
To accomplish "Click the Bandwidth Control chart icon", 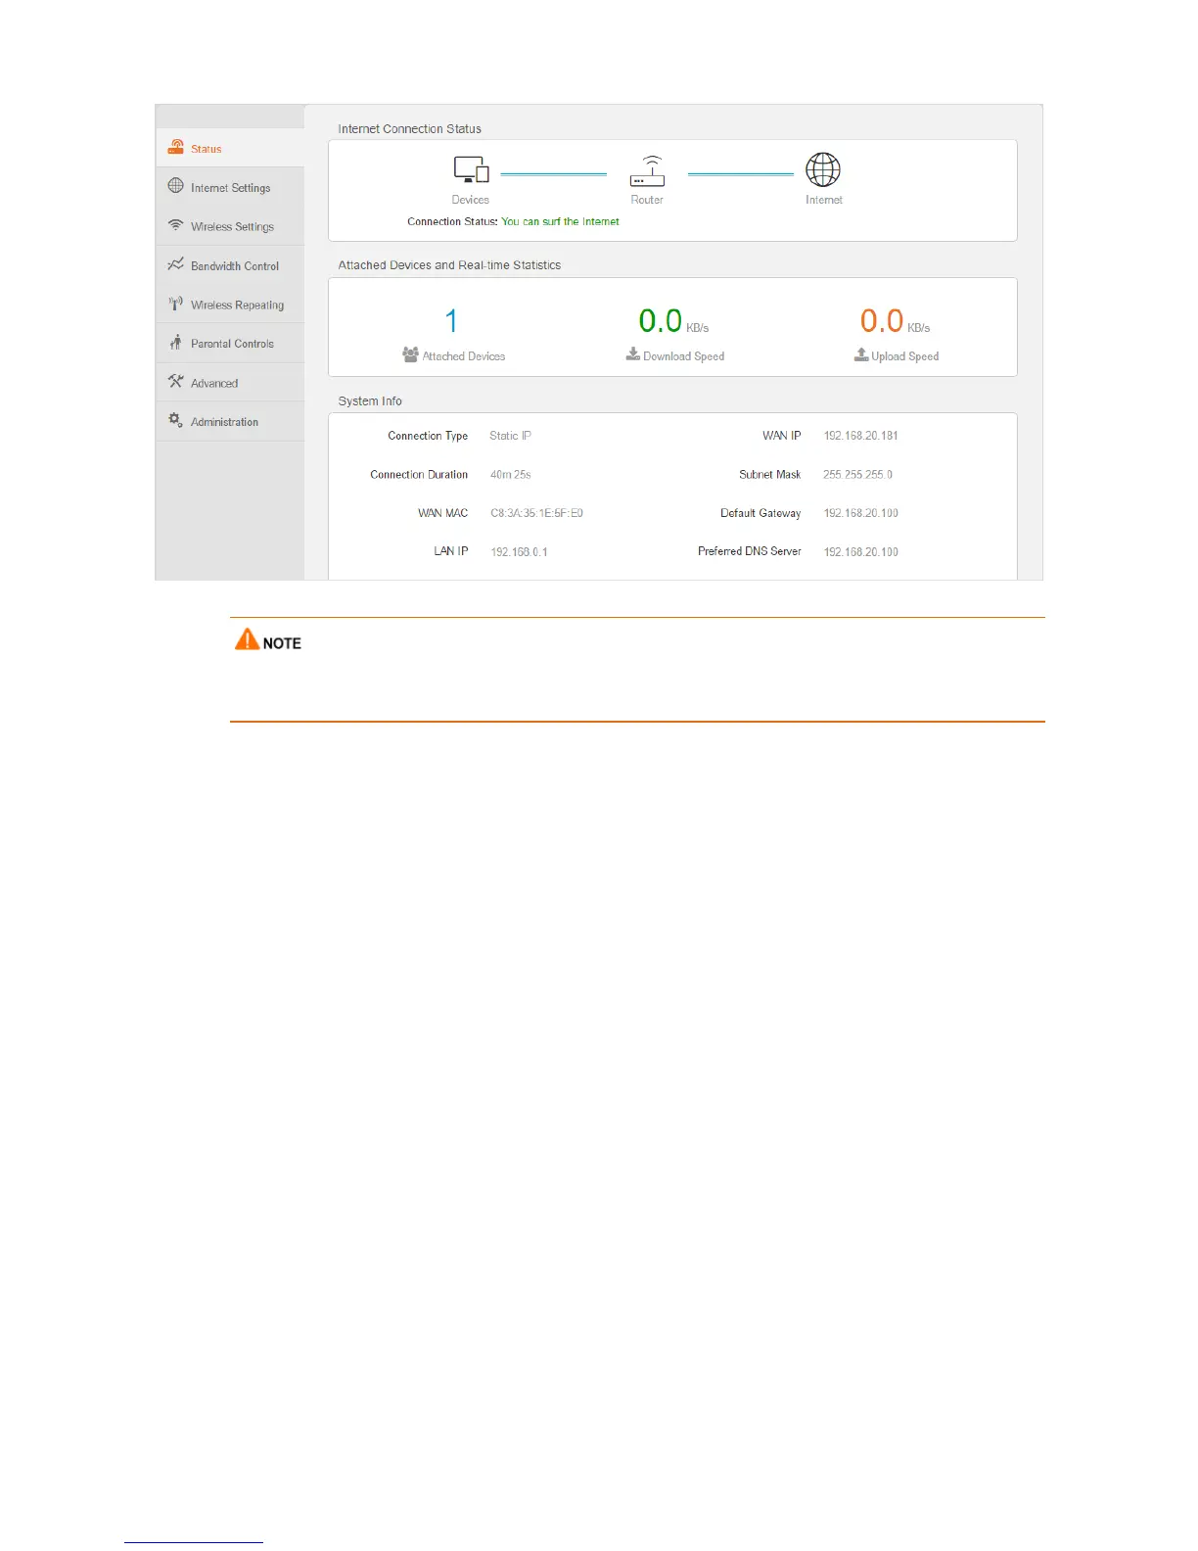I will 176,264.
